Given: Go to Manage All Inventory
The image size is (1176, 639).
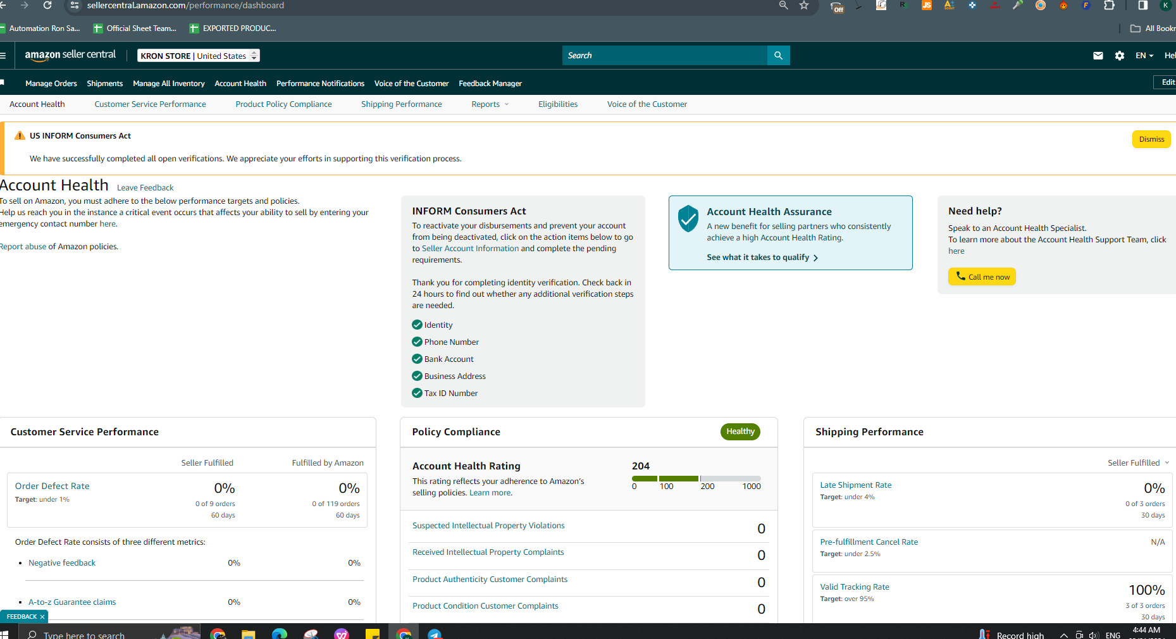Looking at the screenshot, I should [x=169, y=84].
